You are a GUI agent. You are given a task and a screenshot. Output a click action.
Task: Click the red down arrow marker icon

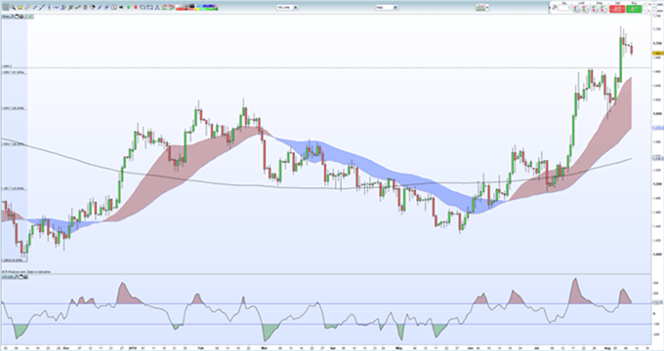click(x=136, y=7)
